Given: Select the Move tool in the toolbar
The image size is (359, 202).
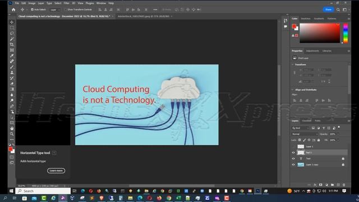Looking at the screenshot, I should click(12, 22).
